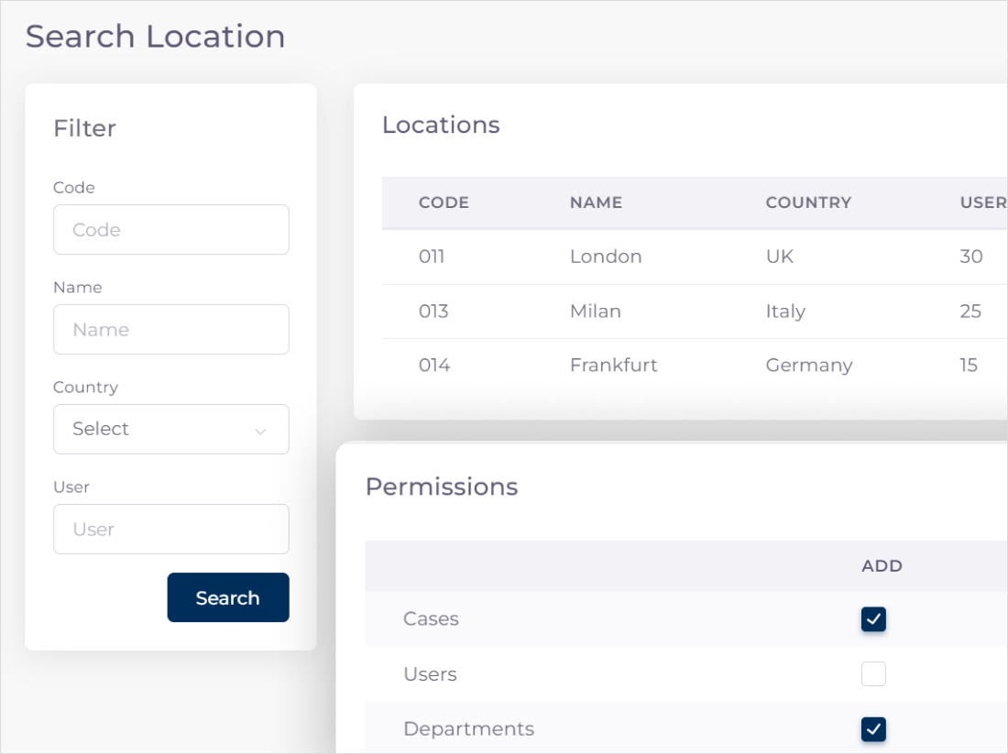1008x754 pixels.
Task: Uncheck the Cases ADD checkbox
Action: [873, 619]
